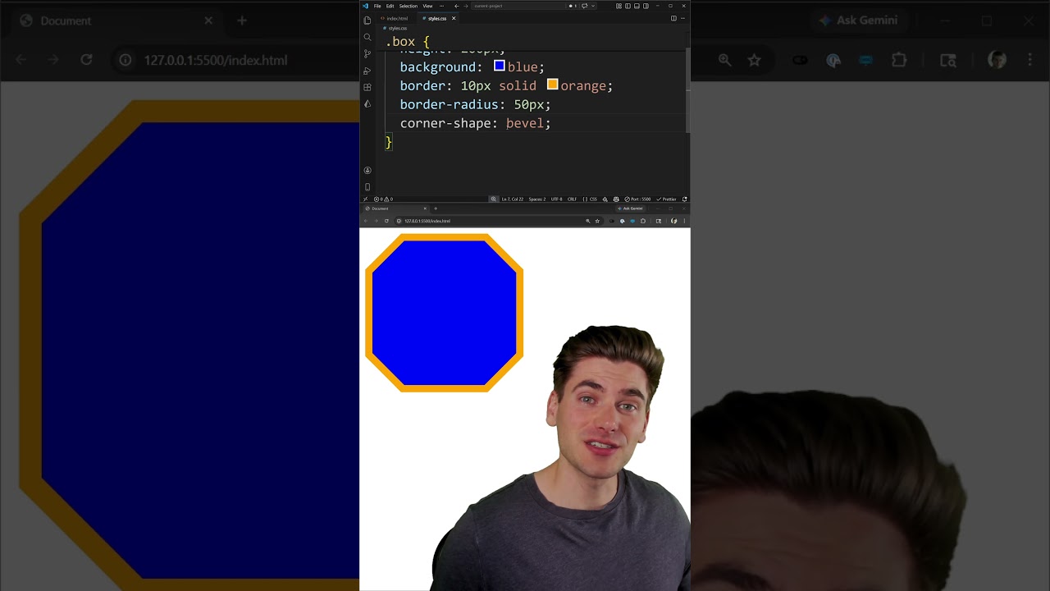This screenshot has width=1050, height=591.
Task: Reload the page in the small browser window
Action: [x=386, y=221]
